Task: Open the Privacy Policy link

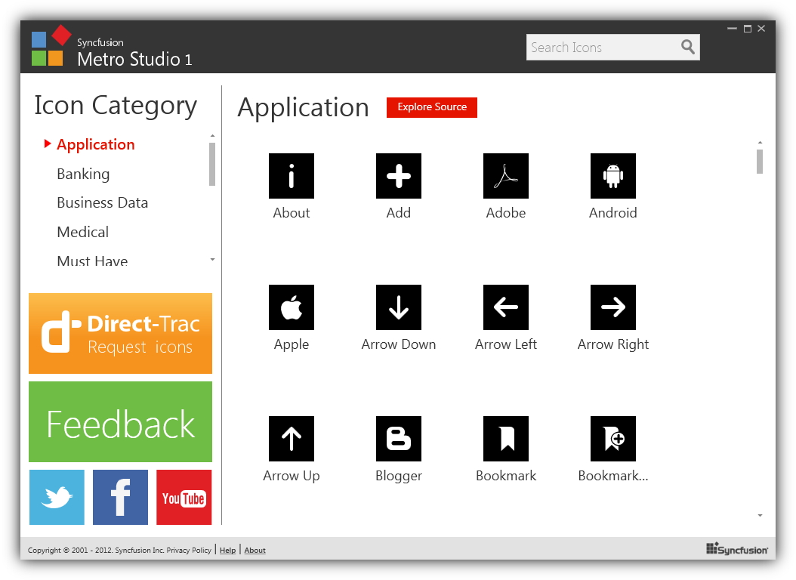Action: 189,550
